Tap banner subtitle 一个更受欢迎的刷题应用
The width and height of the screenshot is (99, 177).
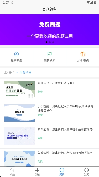tap(50, 36)
